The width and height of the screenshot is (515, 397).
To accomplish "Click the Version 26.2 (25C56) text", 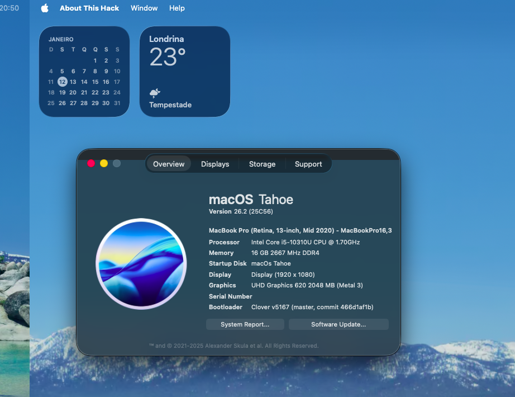I will pyautogui.click(x=241, y=211).
